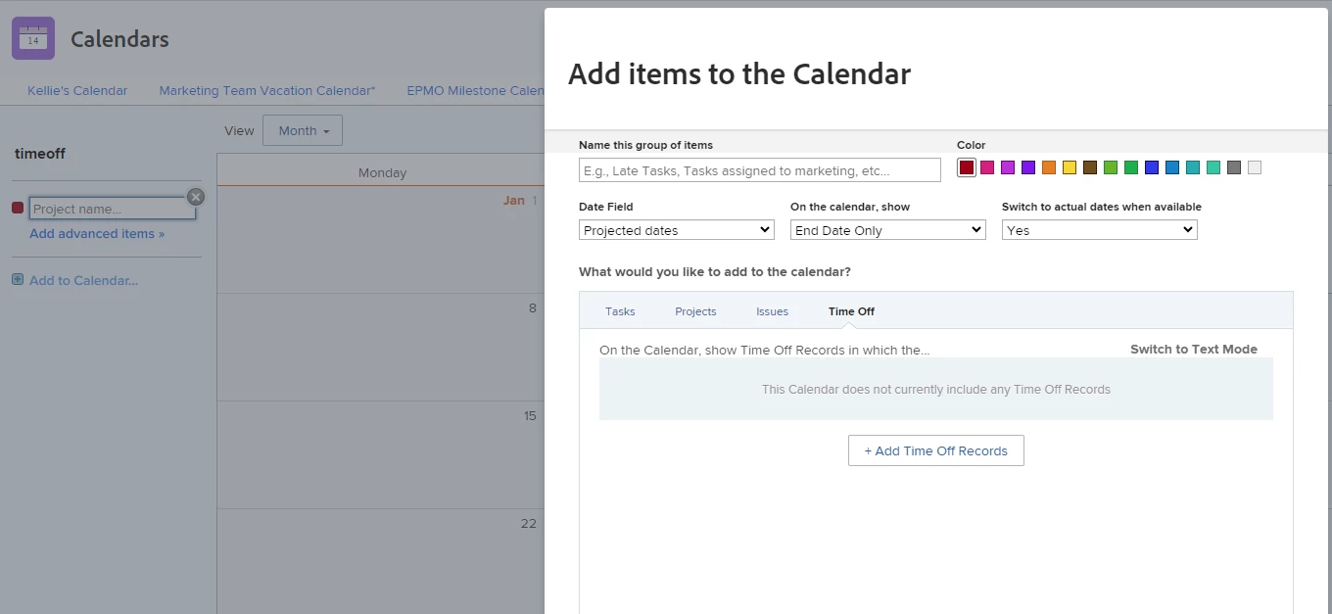This screenshot has height=614, width=1332.
Task: Choose the brown color swatch
Action: coord(1090,167)
